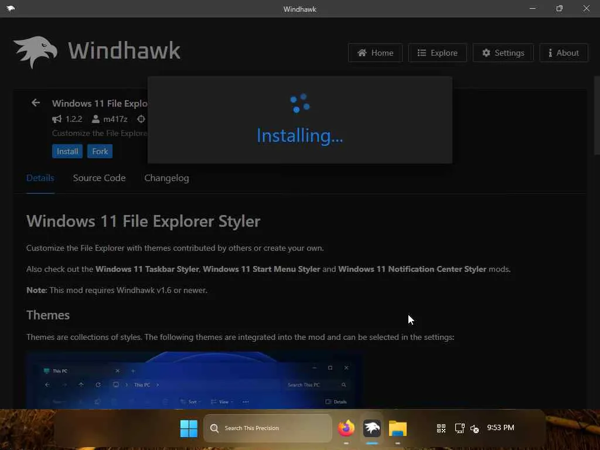Click the taskbar search box
Viewport: 600px width, 450px height.
267,428
